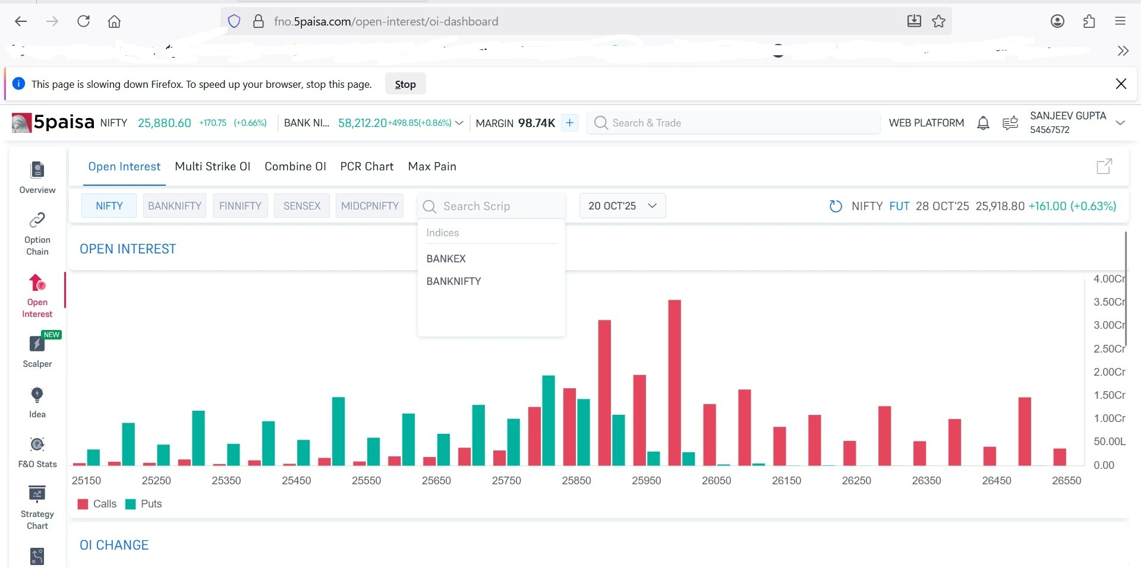Click the Search & Trade input field
Screen dimensions: 1141x568
733,123
